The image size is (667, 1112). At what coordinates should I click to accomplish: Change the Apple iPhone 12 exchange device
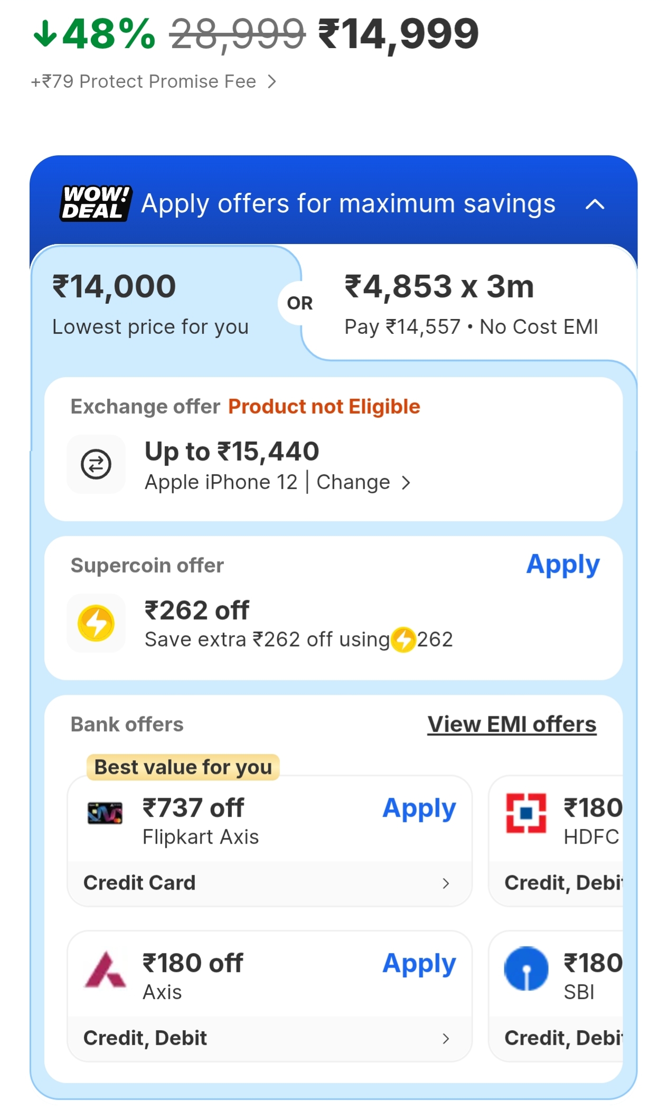(363, 482)
